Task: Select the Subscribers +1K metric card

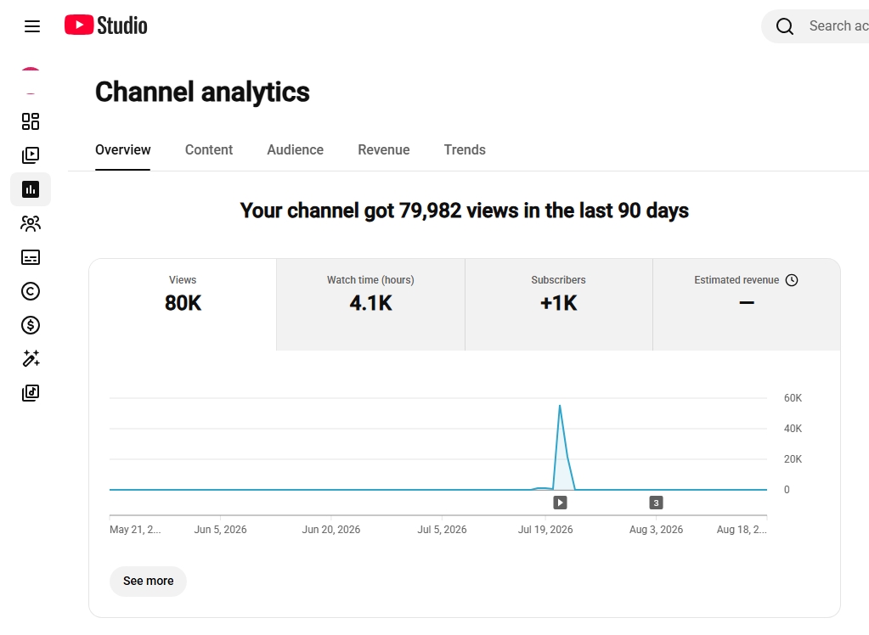Action: pos(559,304)
